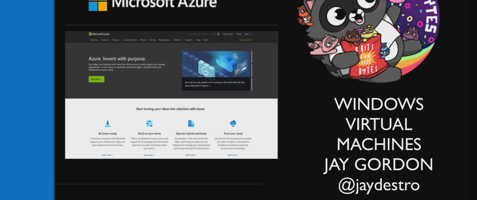477x200 pixels.
Task: Click the search magnifier icon in Azure header
Action: [x=218, y=34]
